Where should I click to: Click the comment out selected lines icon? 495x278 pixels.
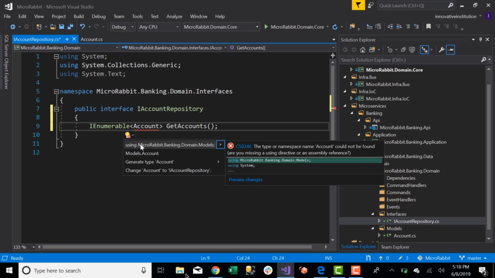[x=408, y=27]
